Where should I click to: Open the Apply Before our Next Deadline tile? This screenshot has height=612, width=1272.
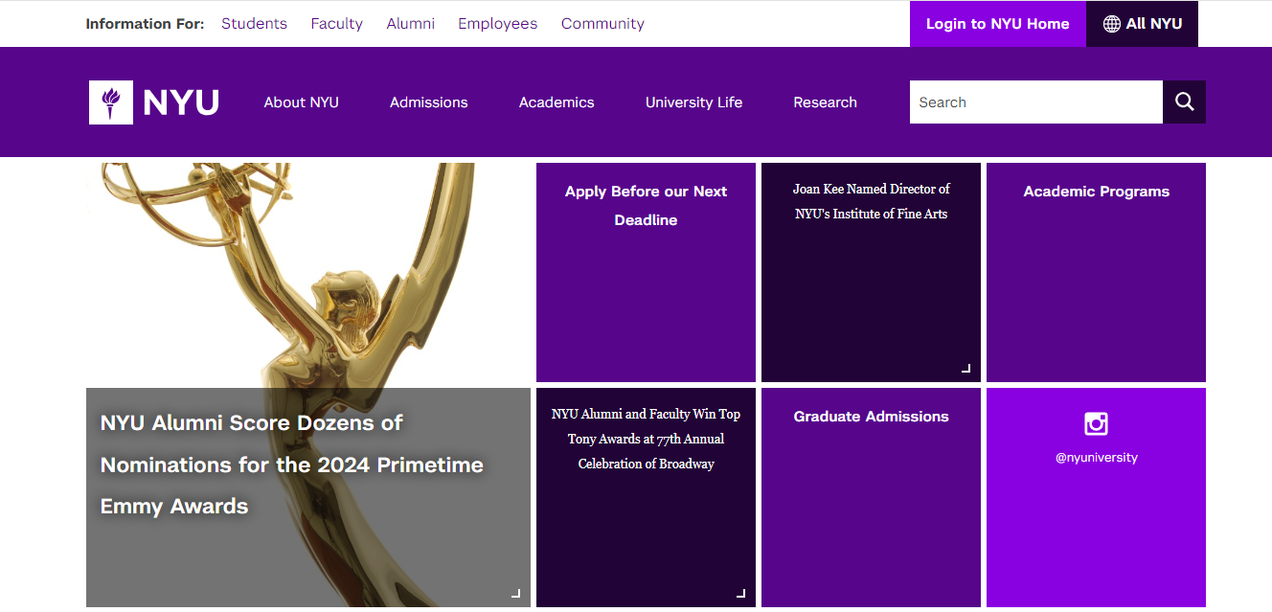pyautogui.click(x=646, y=272)
